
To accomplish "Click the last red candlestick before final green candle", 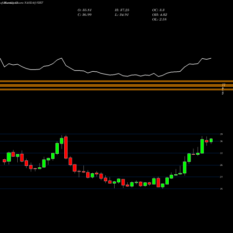I will 206,141.
